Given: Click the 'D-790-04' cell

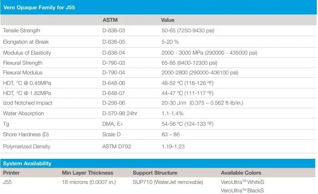Looking at the screenshot, I should (113, 73).
